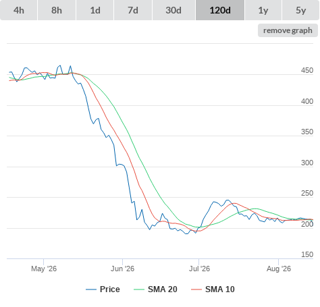This screenshot has width=320, height=307.
Task: Hide the SMA 10 series
Action: click(x=220, y=289)
